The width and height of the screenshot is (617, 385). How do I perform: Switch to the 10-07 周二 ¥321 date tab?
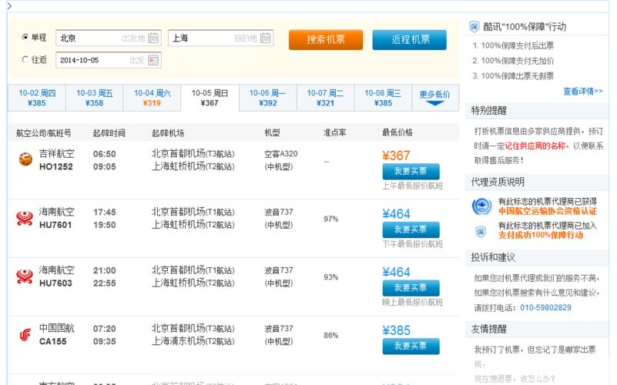pyautogui.click(x=325, y=98)
